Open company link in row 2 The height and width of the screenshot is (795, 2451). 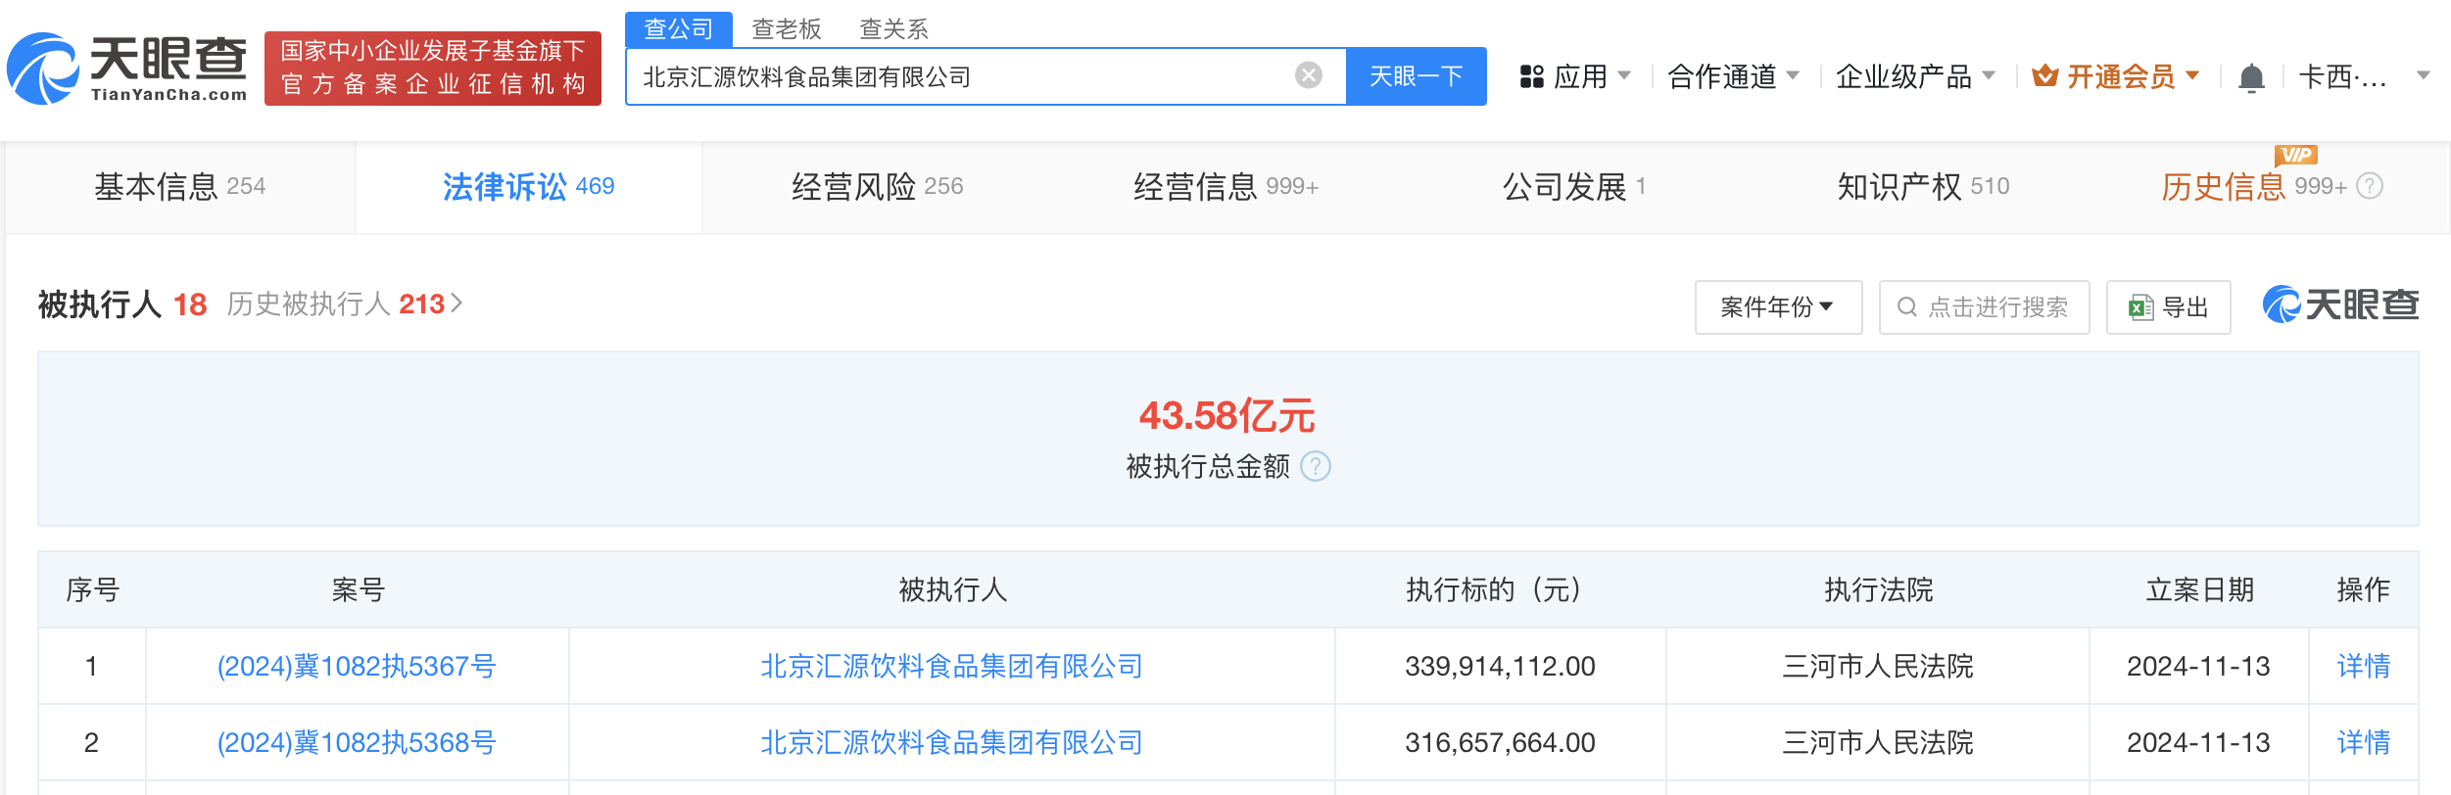pyautogui.click(x=952, y=742)
